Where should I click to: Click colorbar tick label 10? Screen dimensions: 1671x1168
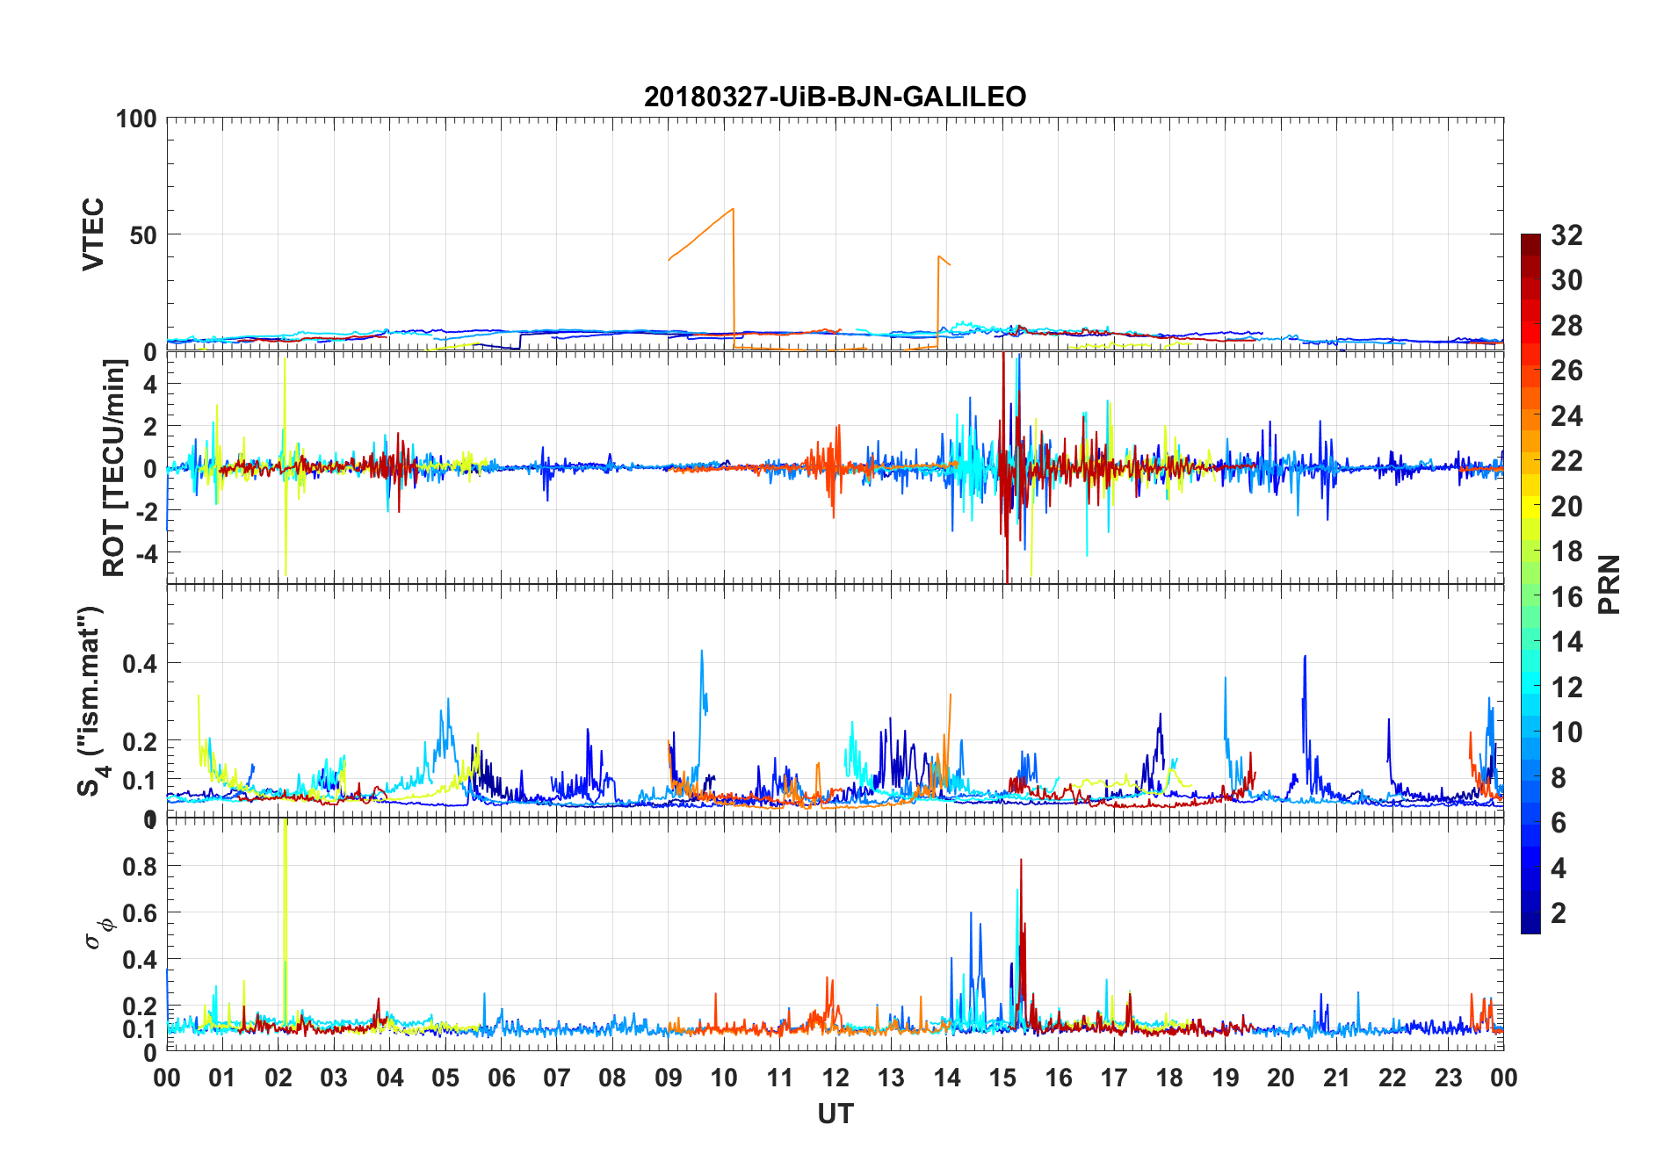tap(1566, 732)
